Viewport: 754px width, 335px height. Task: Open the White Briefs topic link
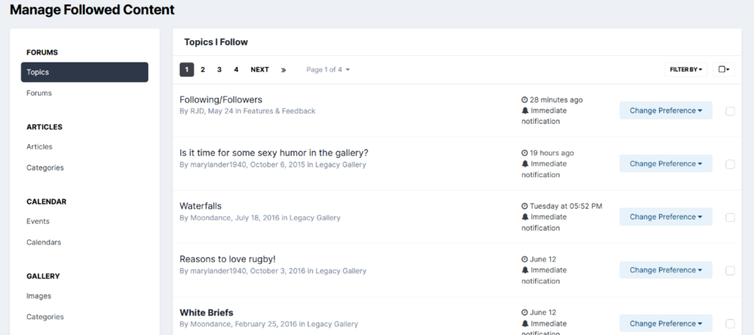pyautogui.click(x=206, y=312)
